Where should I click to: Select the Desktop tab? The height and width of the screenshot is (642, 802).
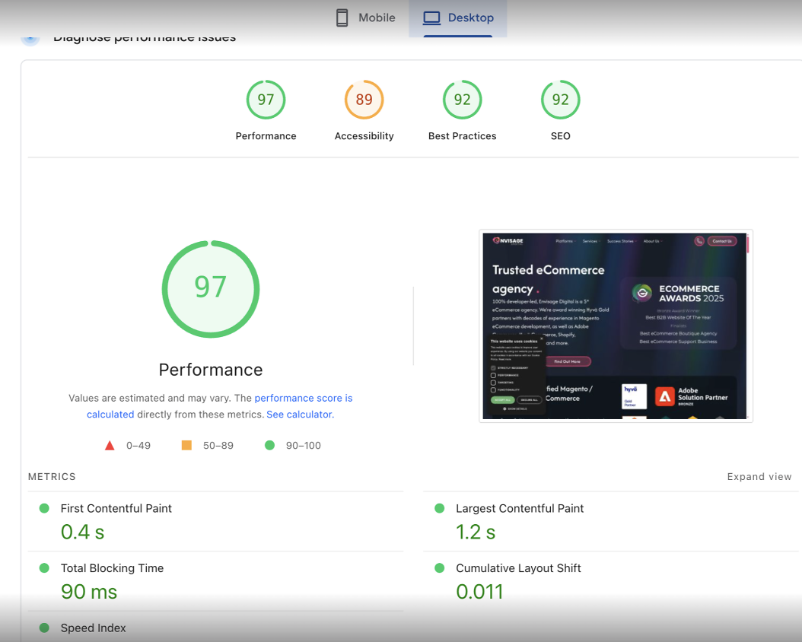tap(458, 18)
